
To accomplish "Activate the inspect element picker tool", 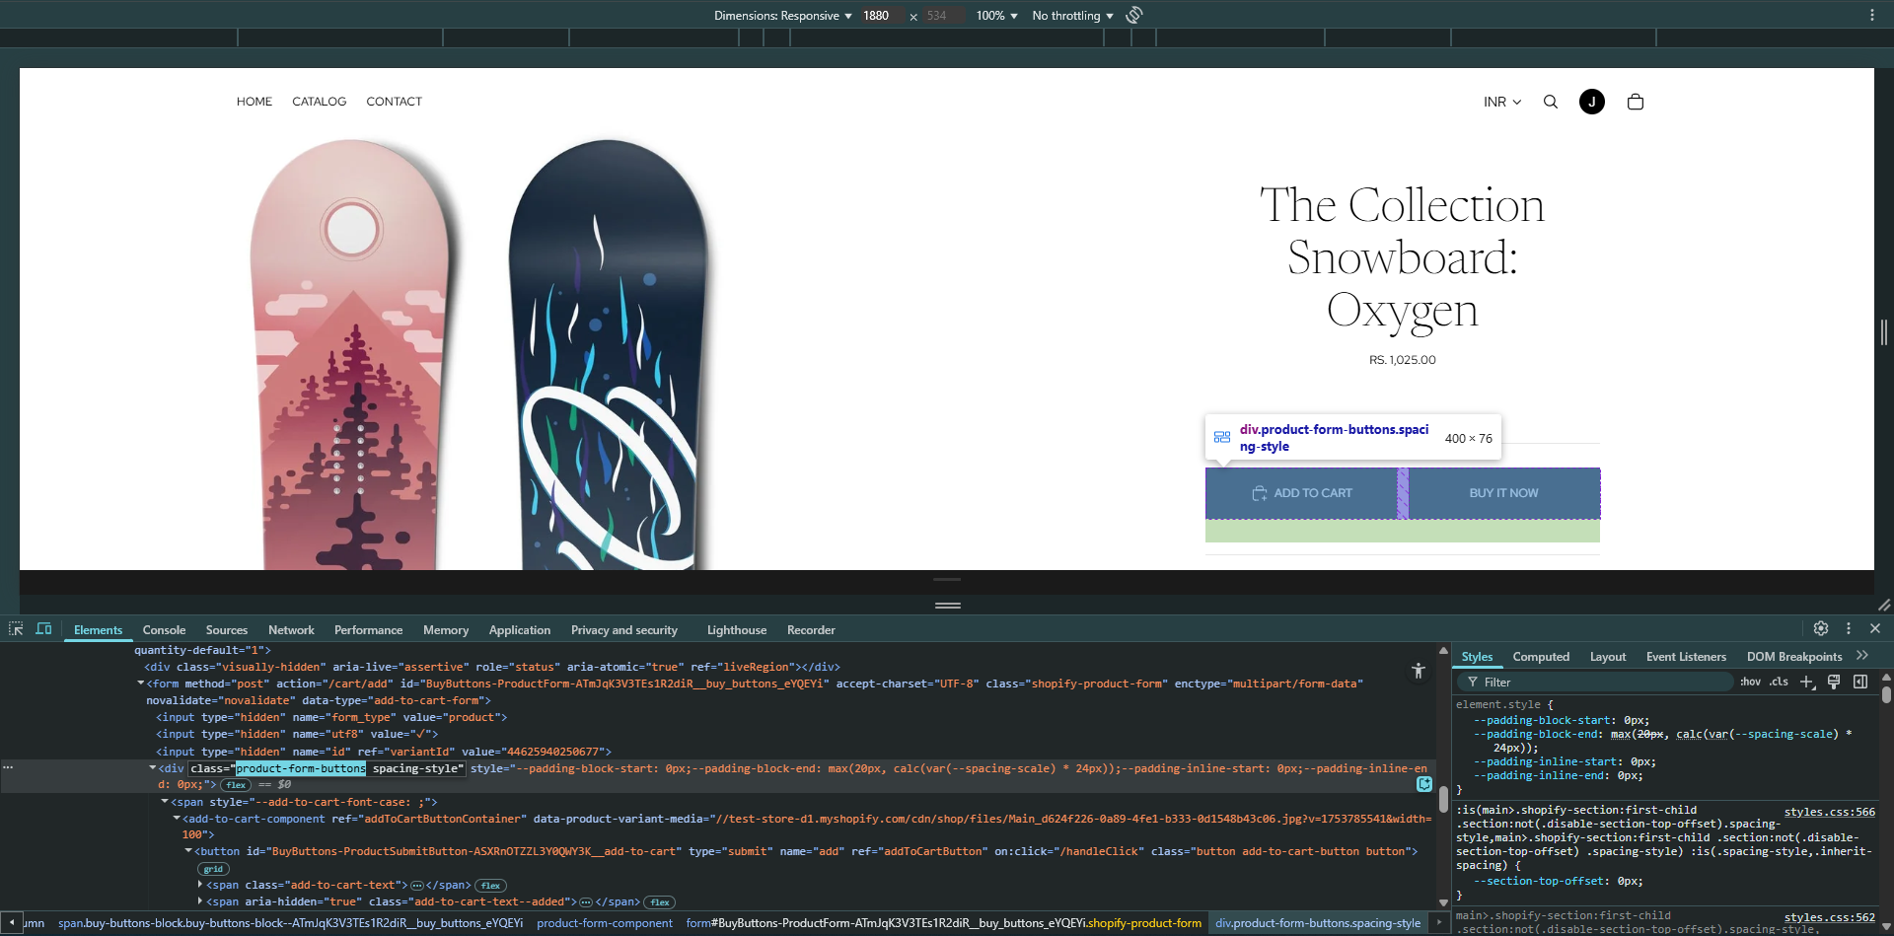I will coord(16,629).
